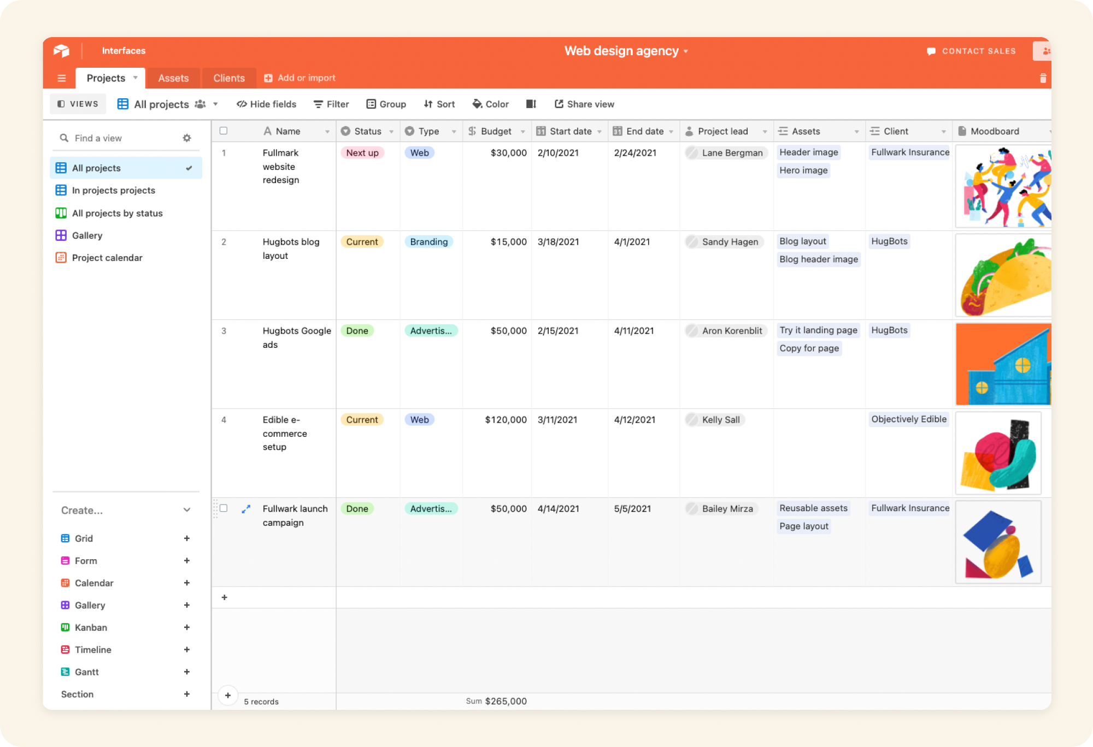Image resolution: width=1093 pixels, height=747 pixels.
Task: Open the taco moodboard thumbnail
Action: coord(1004,276)
